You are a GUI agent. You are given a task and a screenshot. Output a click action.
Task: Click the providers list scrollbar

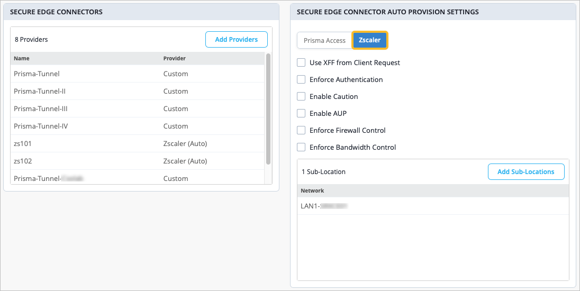click(268, 108)
